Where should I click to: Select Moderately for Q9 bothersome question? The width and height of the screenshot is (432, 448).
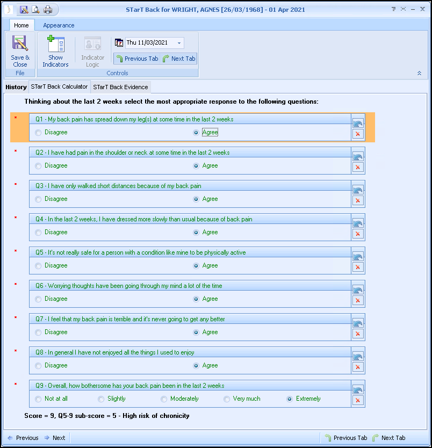[164, 399]
